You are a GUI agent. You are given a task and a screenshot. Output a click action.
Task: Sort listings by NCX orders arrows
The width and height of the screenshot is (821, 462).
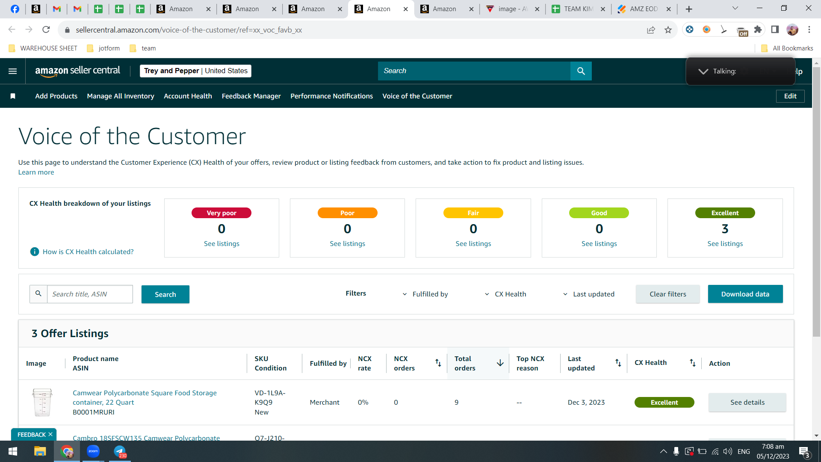[438, 363]
